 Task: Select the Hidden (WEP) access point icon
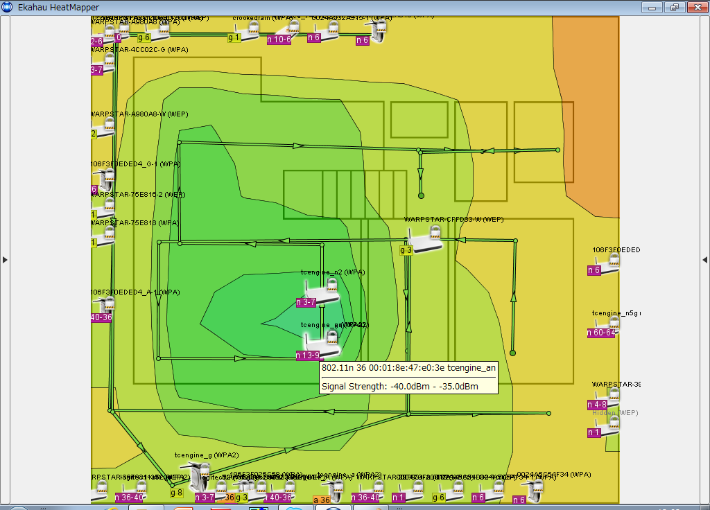click(608, 426)
